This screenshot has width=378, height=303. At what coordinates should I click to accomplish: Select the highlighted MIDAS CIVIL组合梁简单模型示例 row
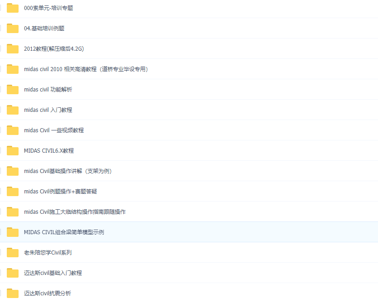pos(204,232)
